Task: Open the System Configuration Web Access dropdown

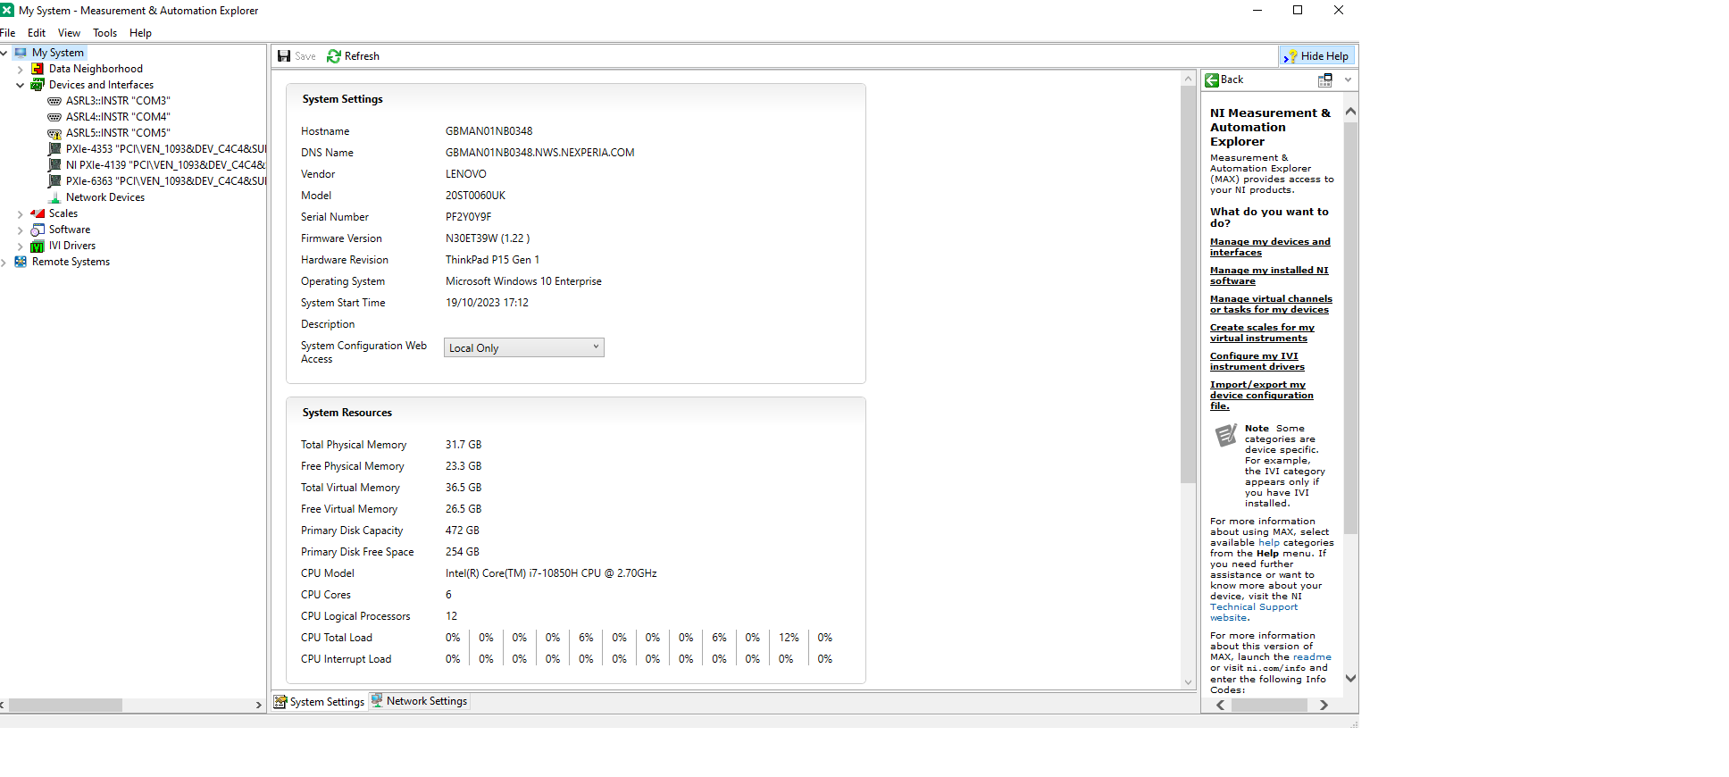Action: tap(524, 347)
